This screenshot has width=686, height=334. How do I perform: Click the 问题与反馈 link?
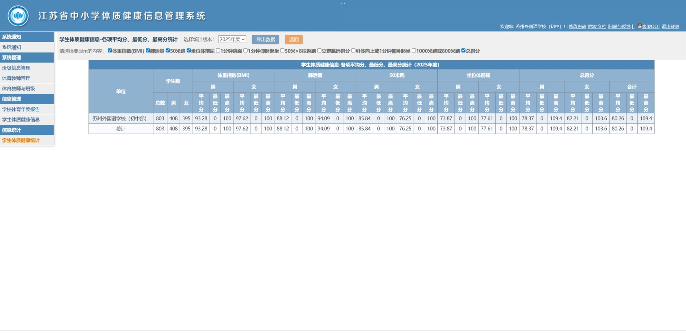pos(620,26)
